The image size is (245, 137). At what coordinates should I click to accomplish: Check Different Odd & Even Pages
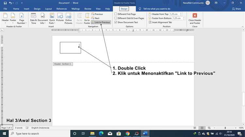(116, 18)
